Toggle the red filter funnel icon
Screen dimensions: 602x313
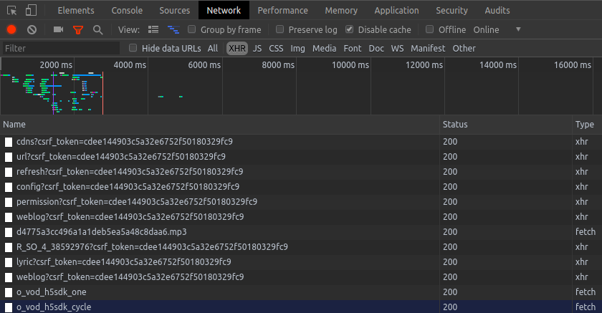coord(78,29)
